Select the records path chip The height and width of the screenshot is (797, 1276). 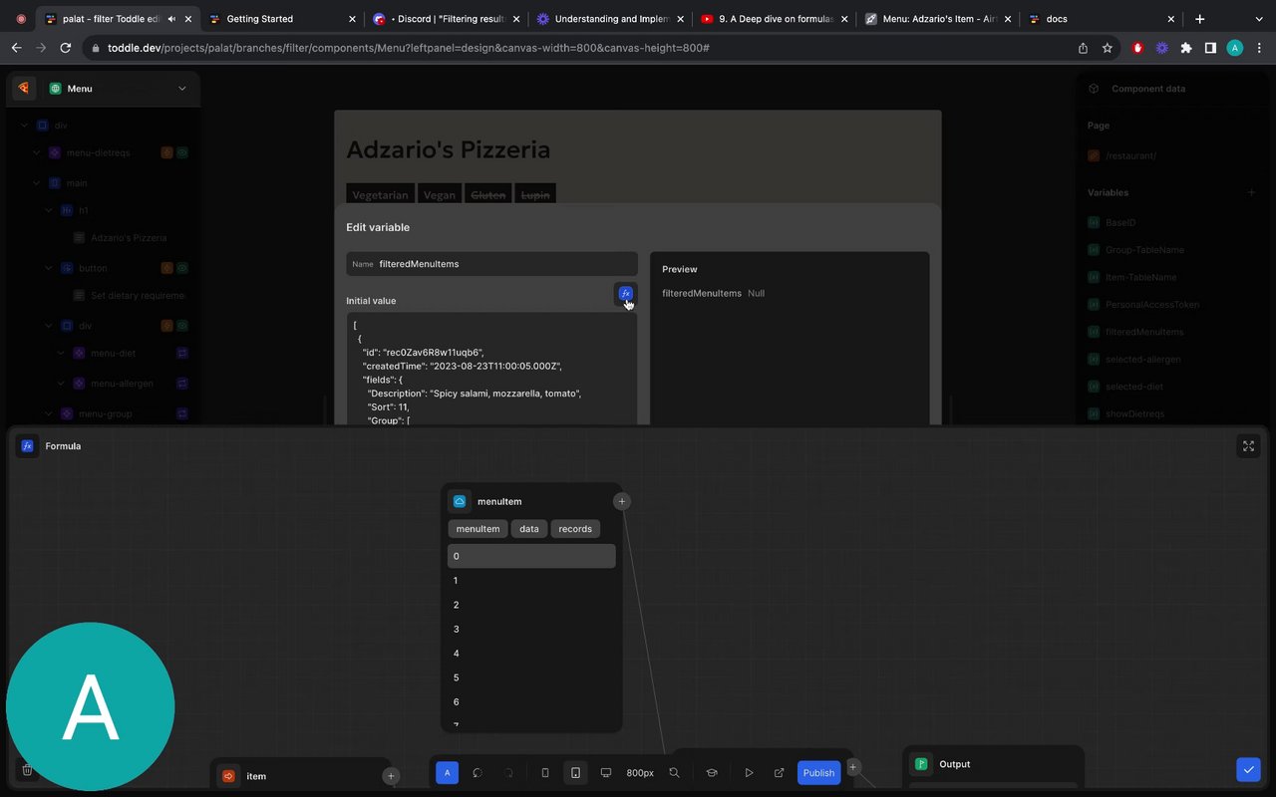[x=575, y=529]
